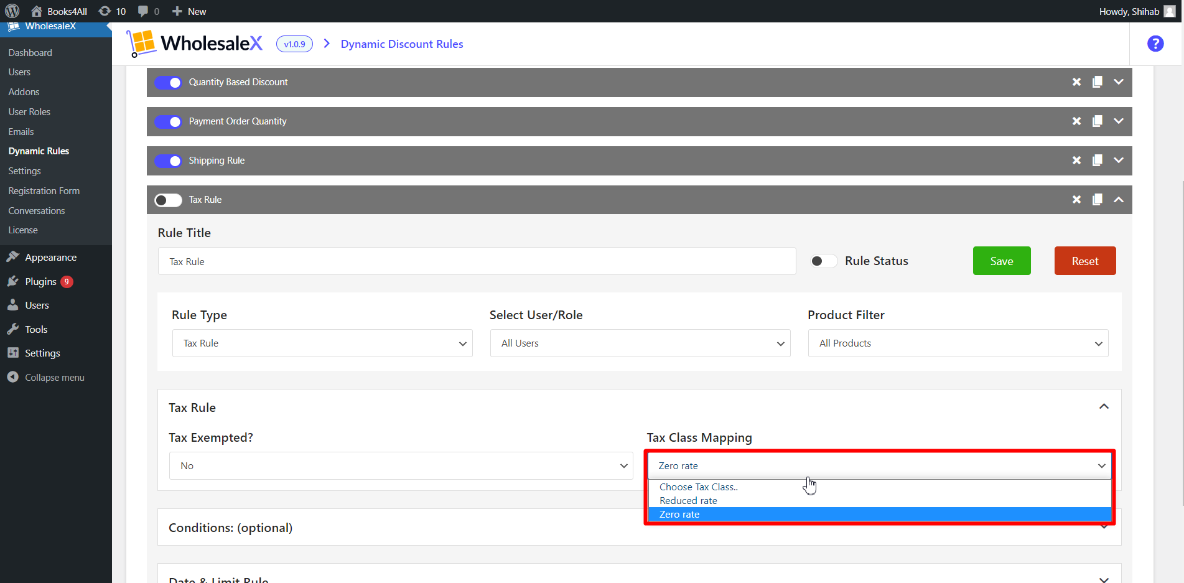This screenshot has width=1184, height=583.
Task: Disable the Shipping Rule toggle
Action: click(168, 161)
